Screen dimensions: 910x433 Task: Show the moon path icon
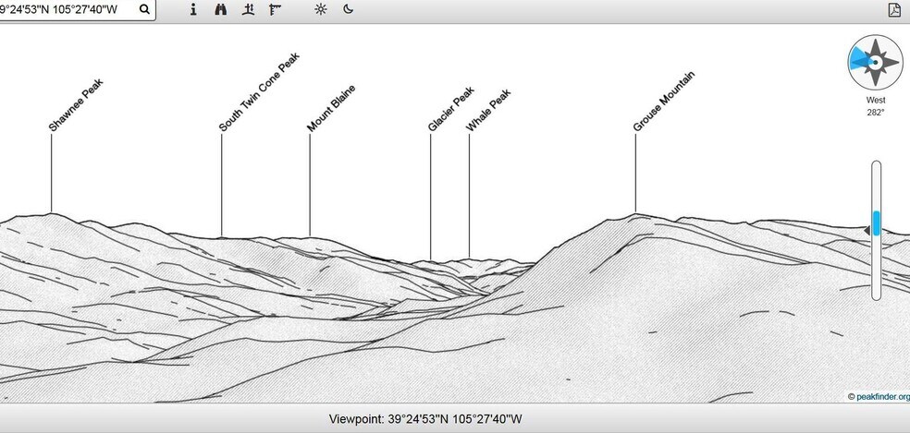click(x=348, y=9)
